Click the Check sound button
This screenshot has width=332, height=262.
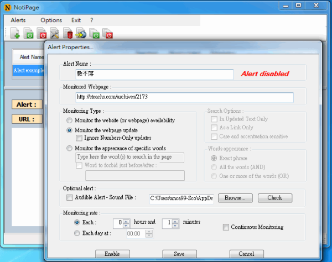(x=275, y=198)
